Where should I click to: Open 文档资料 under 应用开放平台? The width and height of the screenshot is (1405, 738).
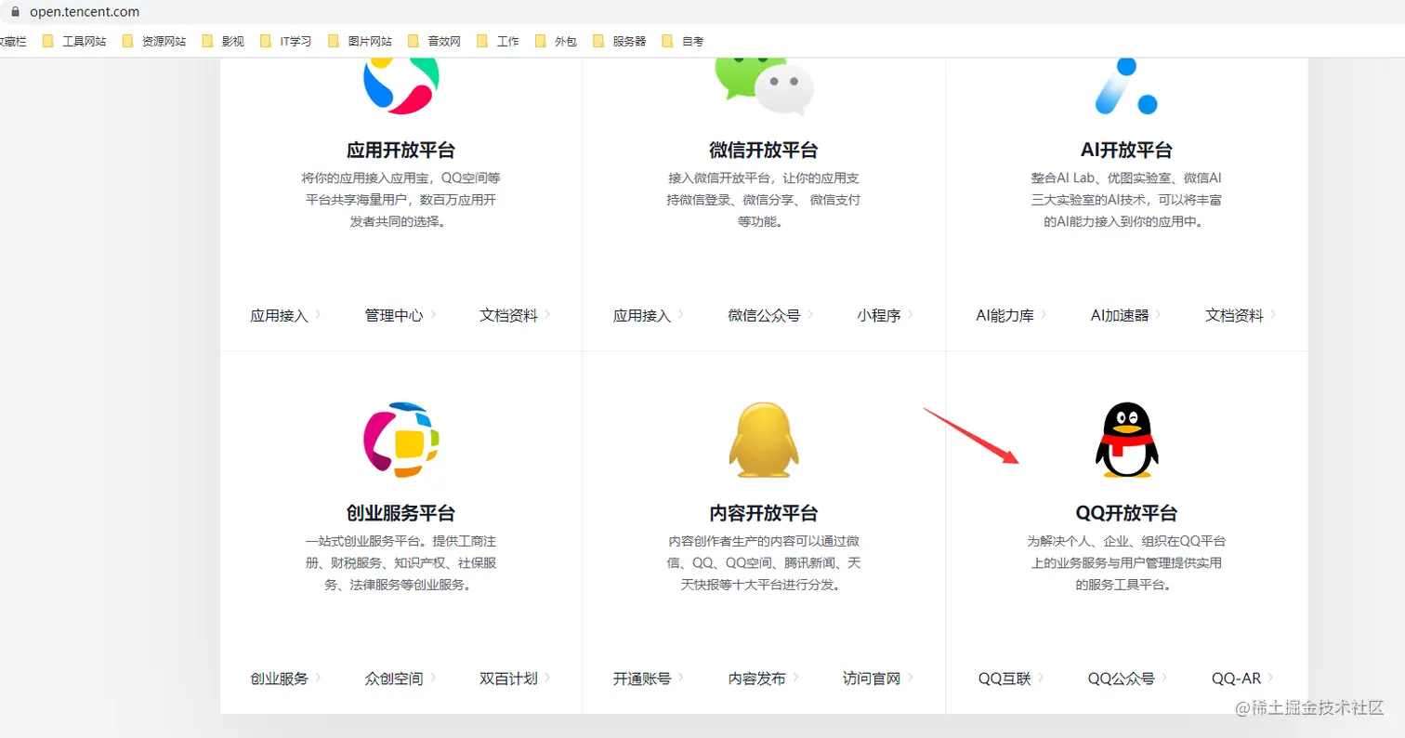click(515, 315)
